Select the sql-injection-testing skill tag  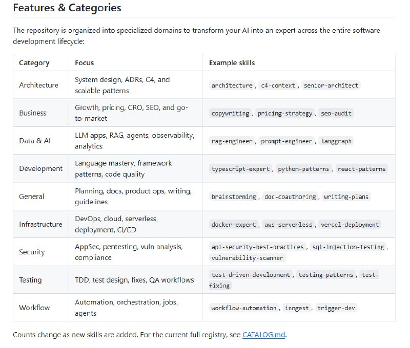347,247
